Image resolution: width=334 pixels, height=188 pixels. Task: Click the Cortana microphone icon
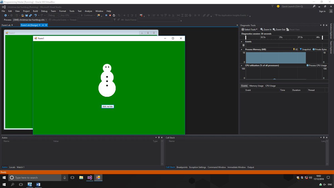click(65, 177)
